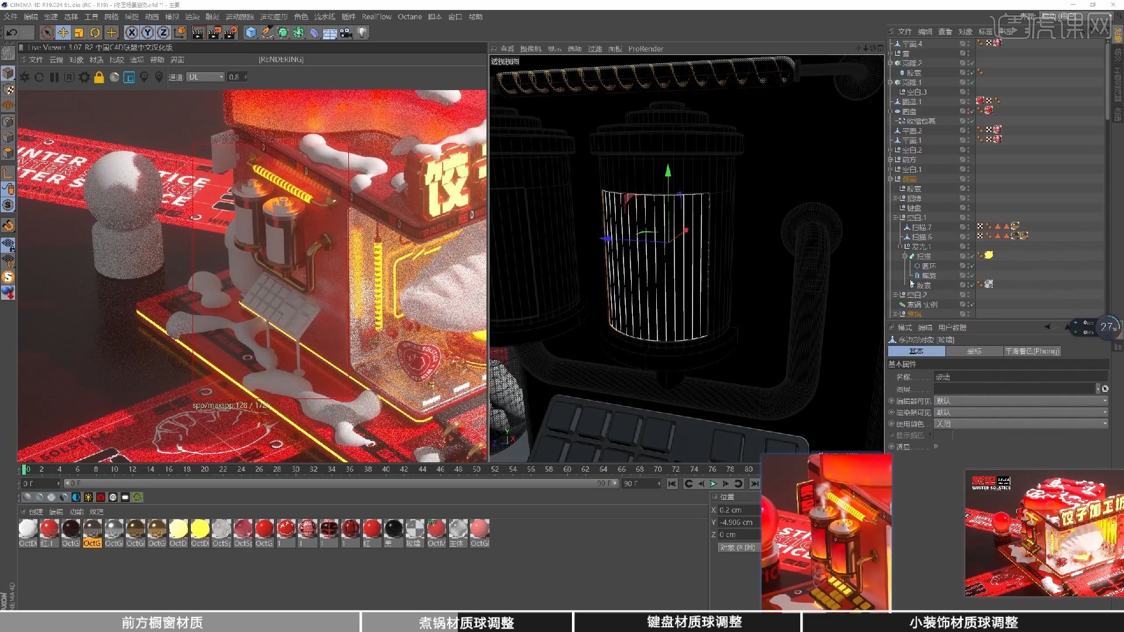1124x632 pixels.
Task: Open the Octane menu
Action: [409, 17]
